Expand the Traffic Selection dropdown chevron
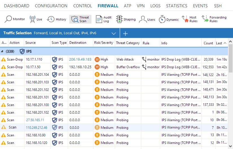Image resolution: width=233 pixels, height=149 pixels. [114, 33]
